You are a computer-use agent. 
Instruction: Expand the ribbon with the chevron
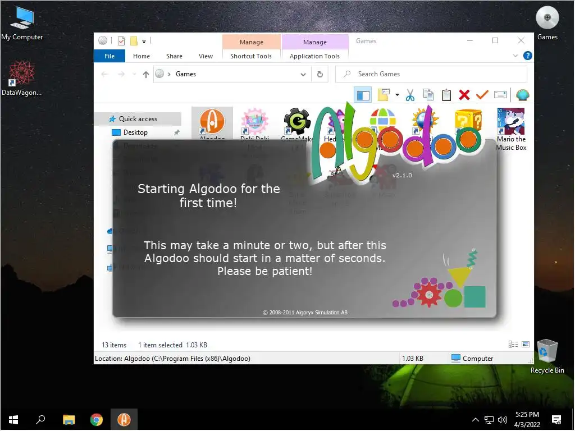pyautogui.click(x=515, y=56)
